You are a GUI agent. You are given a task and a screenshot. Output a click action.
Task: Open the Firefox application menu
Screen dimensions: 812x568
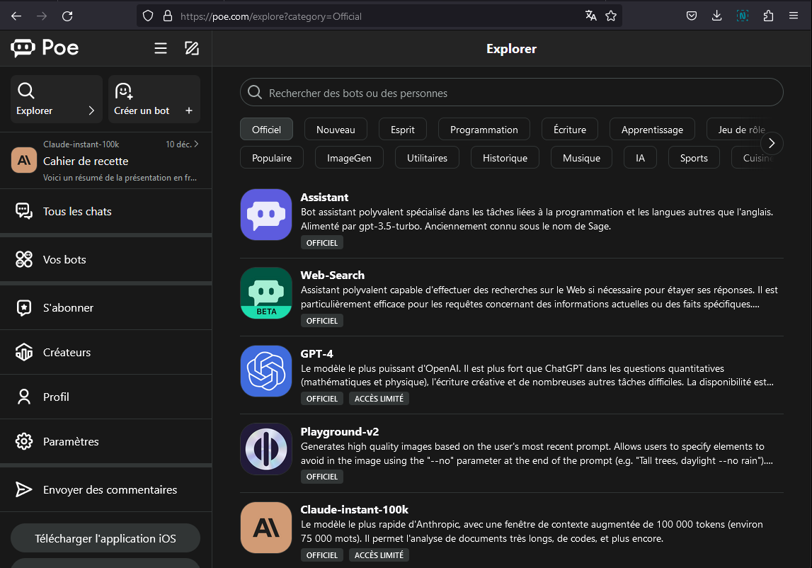tap(794, 16)
